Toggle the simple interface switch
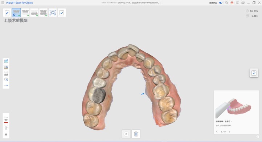Screen dimensions: 262x142 click(x=221, y=3)
